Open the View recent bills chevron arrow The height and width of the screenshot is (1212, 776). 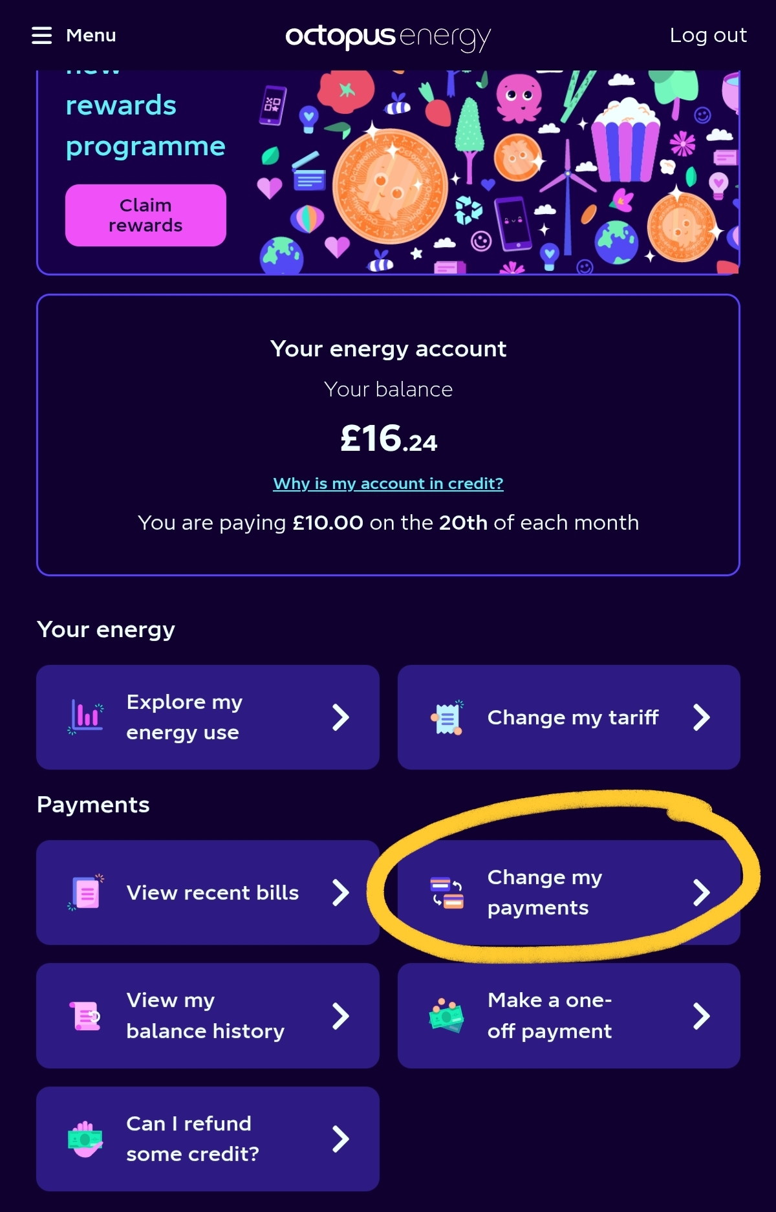point(340,893)
